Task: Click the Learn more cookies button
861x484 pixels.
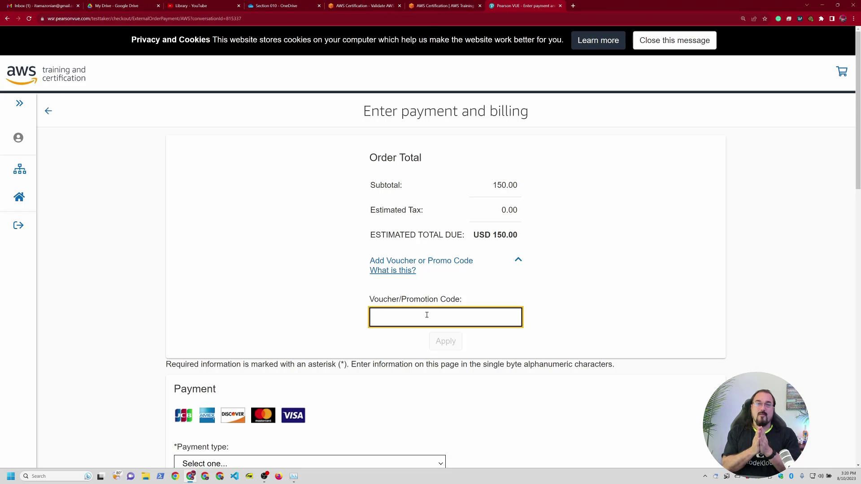Action: [598, 40]
